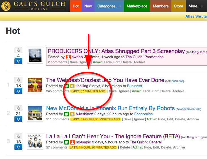Admin Hide the Atlas Shrugged Screenplay post
This screenshot has width=207, height=159.
[x=108, y=62]
